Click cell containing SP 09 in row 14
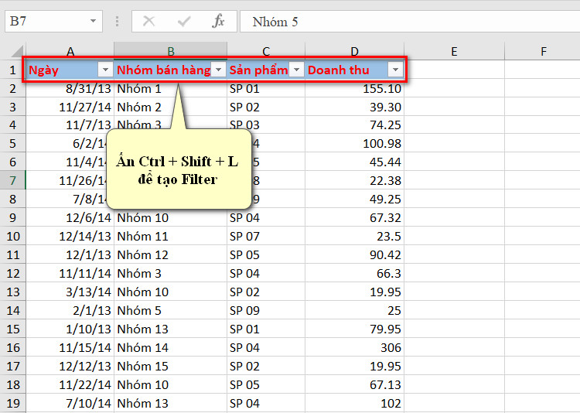 pyautogui.click(x=266, y=310)
